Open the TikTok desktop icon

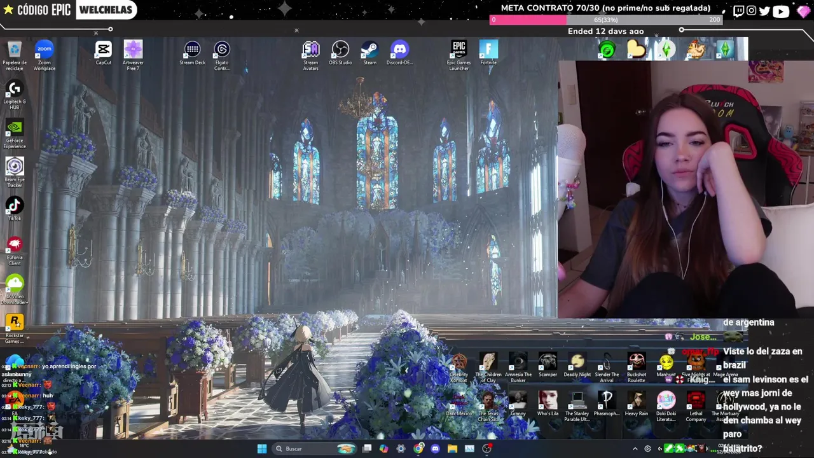[x=14, y=209]
